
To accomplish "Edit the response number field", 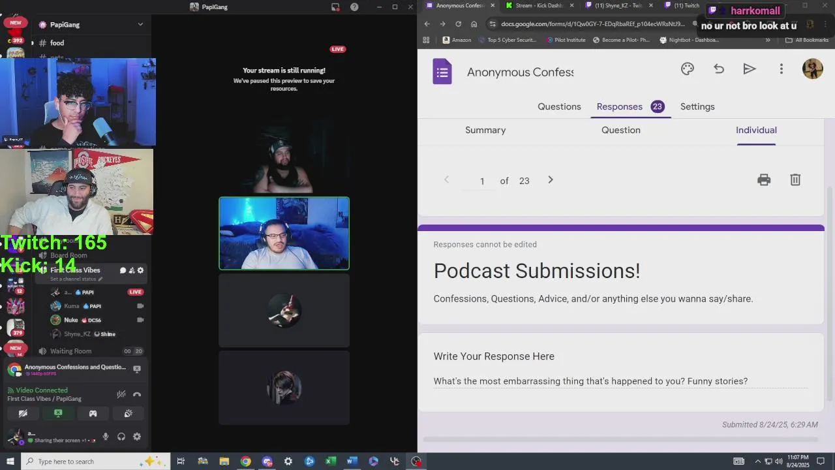I will point(482,181).
